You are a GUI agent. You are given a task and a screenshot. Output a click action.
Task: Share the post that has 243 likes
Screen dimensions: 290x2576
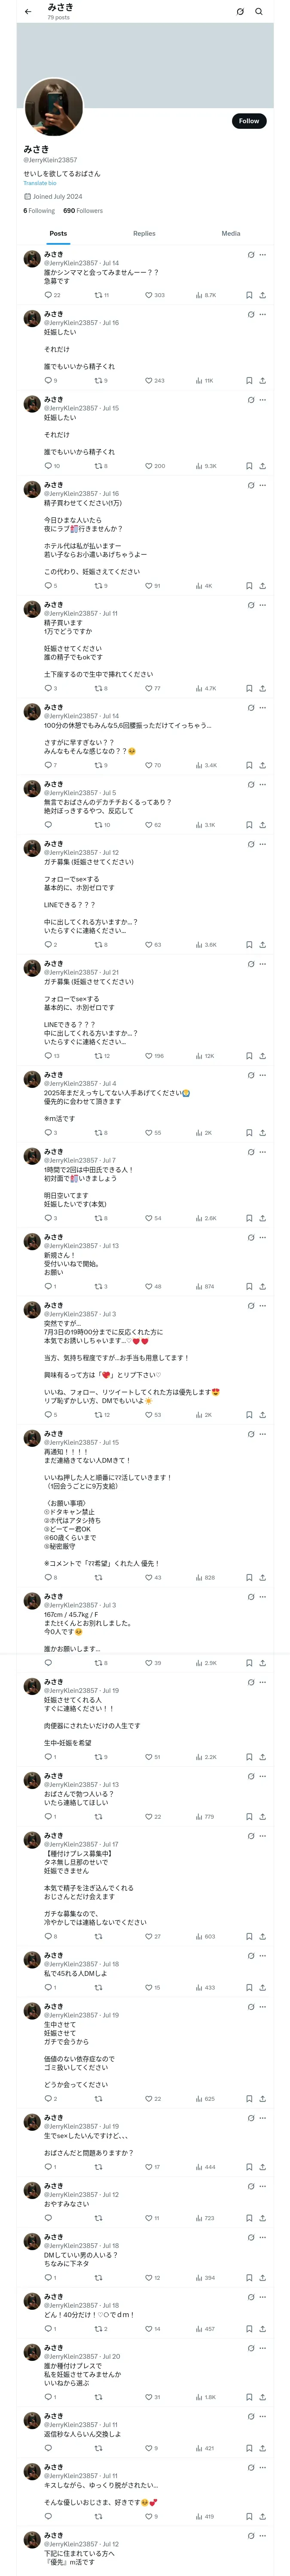[262, 380]
